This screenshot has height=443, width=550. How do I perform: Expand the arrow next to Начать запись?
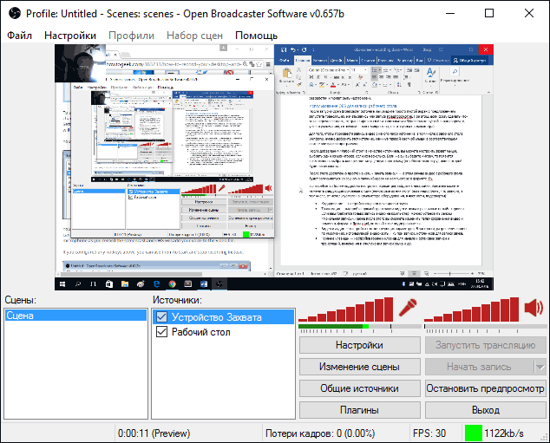pyautogui.click(x=540, y=367)
